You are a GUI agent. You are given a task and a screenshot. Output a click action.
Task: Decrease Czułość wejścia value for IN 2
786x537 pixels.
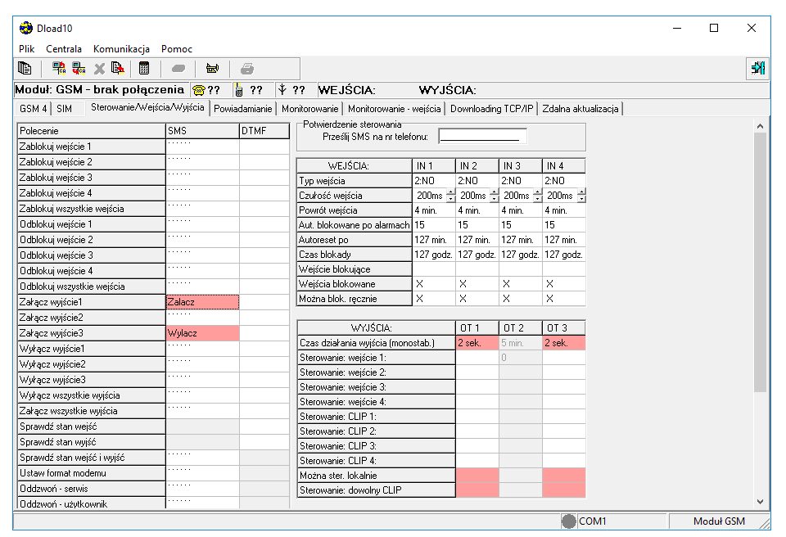point(494,200)
